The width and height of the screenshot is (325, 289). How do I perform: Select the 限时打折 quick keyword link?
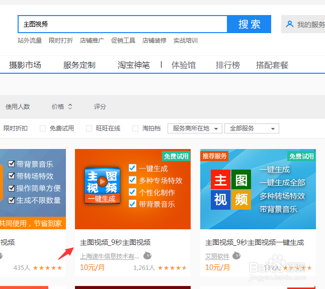[x=61, y=41]
